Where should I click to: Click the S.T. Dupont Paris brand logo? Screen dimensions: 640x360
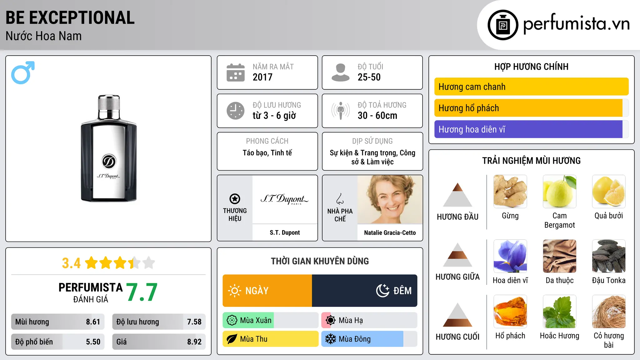[x=285, y=199]
